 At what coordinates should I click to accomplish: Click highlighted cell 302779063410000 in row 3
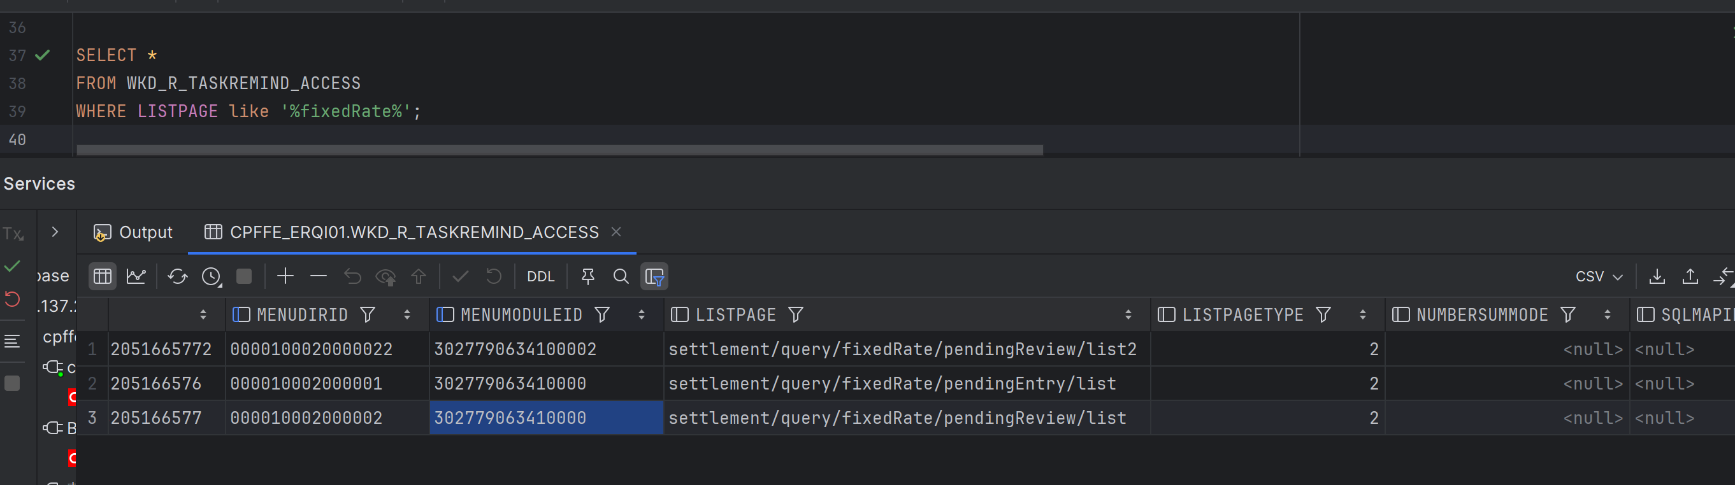546,418
